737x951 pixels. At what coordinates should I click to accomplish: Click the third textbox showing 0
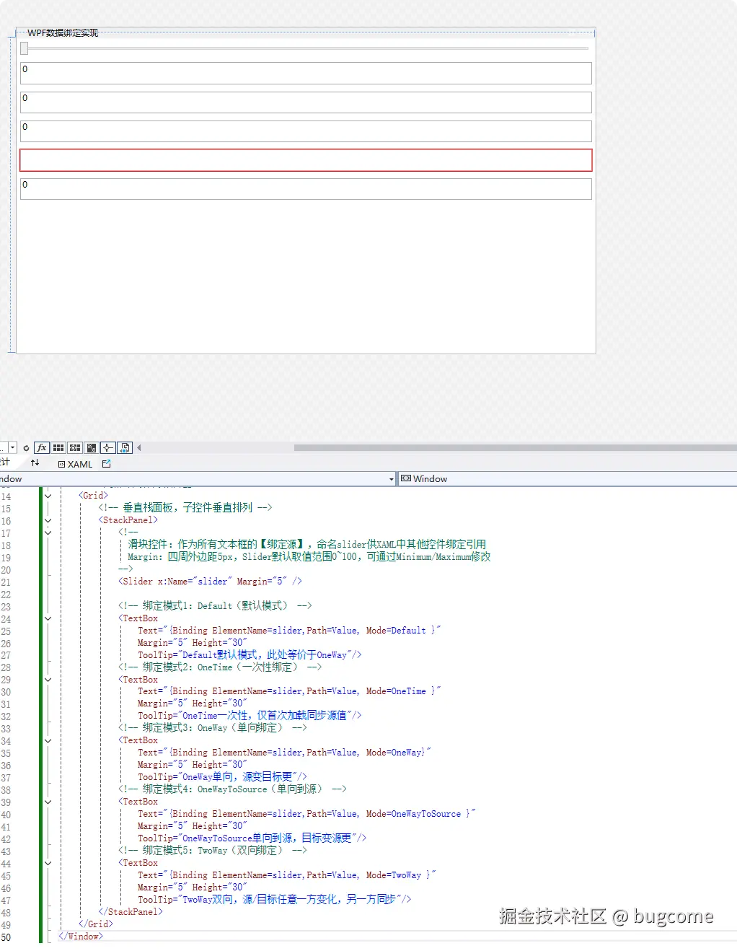click(x=306, y=131)
